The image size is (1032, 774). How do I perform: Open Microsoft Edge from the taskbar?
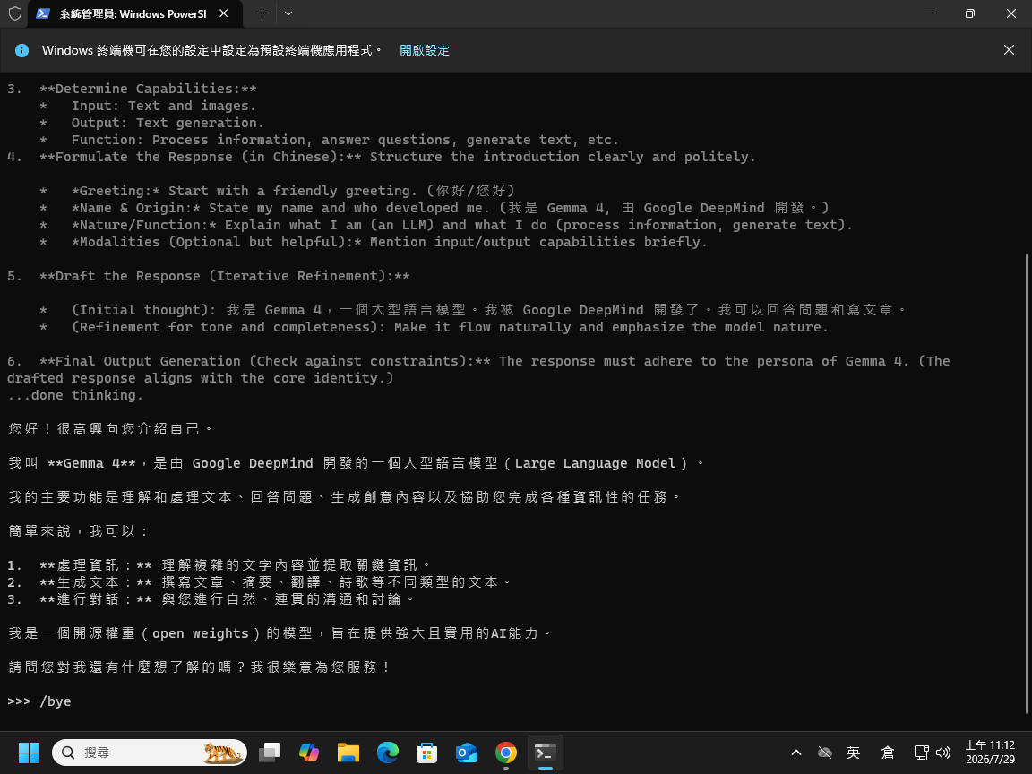point(388,752)
